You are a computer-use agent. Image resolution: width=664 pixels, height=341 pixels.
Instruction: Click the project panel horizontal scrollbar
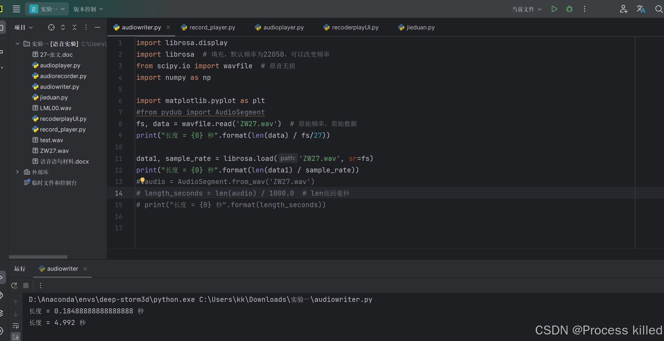pyautogui.click(x=38, y=257)
